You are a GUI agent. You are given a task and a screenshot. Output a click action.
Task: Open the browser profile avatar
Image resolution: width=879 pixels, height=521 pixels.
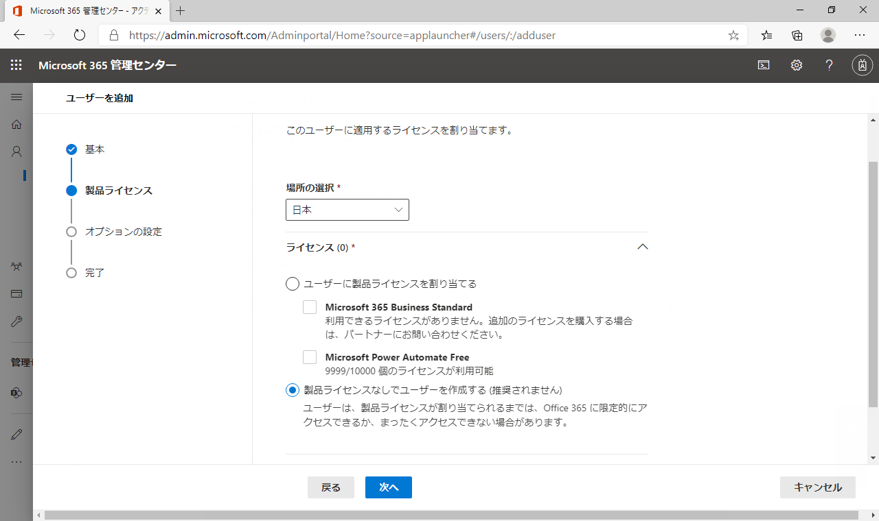[828, 35]
